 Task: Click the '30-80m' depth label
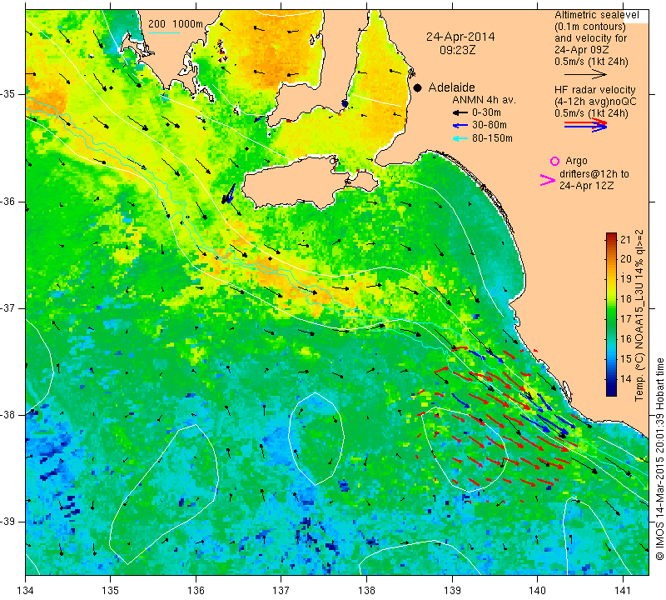[489, 126]
